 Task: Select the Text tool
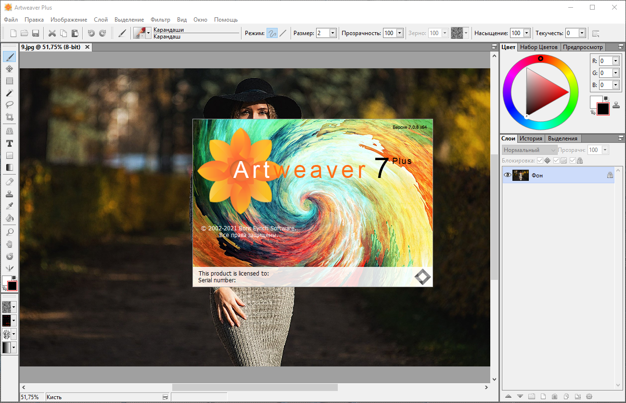(x=9, y=143)
